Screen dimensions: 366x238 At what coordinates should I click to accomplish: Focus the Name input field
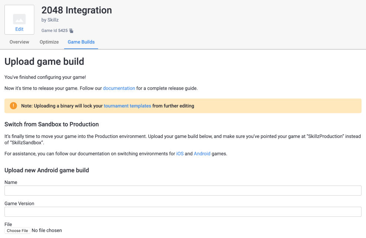click(183, 191)
